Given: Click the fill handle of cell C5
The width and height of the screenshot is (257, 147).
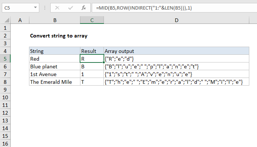Looking at the screenshot, I should [x=104, y=62].
